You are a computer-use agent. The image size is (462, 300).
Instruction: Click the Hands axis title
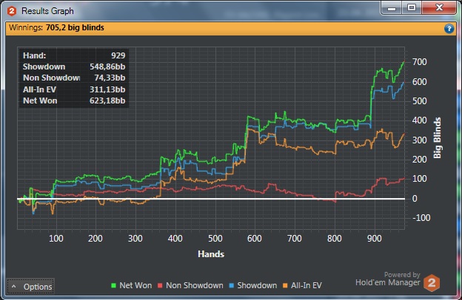(x=211, y=254)
